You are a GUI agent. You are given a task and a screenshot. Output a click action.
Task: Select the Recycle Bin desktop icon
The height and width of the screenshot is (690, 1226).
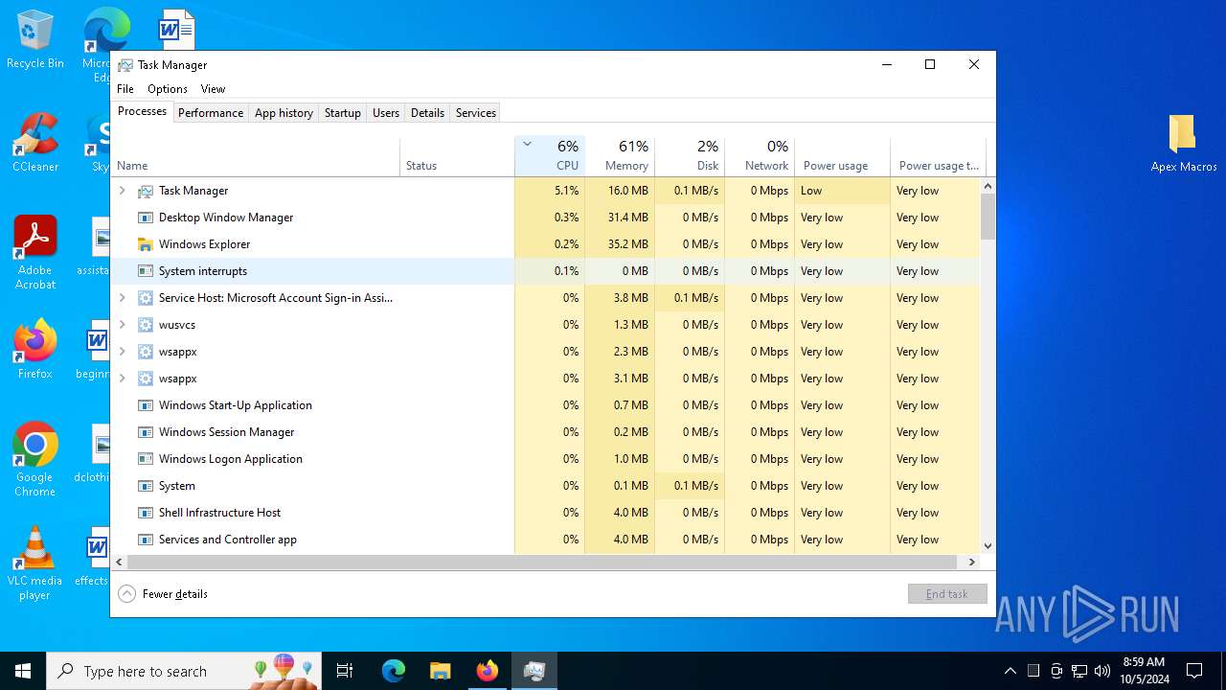pos(35,40)
